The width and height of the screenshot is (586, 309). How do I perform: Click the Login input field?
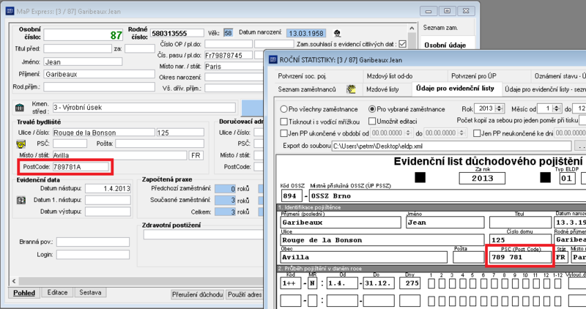tap(93, 254)
